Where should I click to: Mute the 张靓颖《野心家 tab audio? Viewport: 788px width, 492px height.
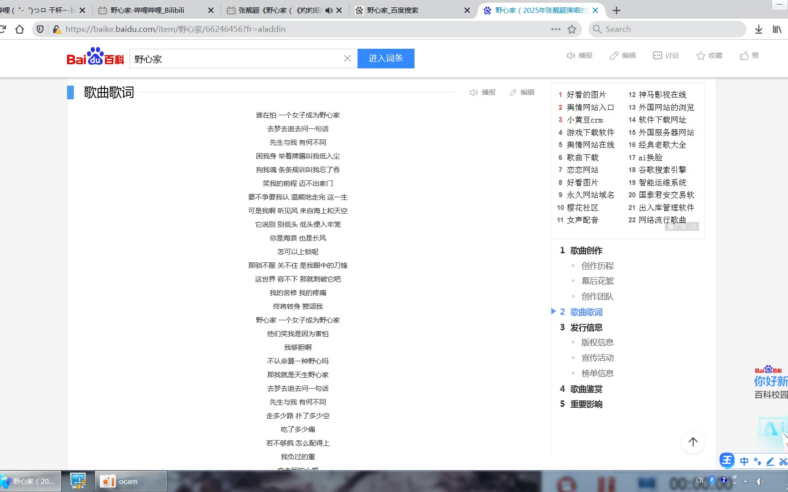328,10
